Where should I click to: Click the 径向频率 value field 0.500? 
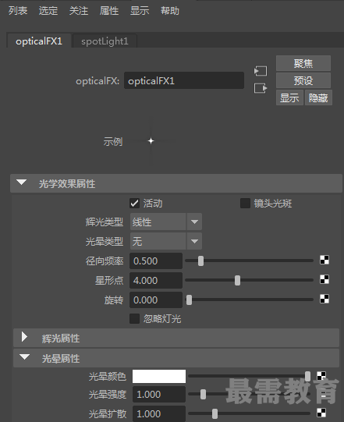click(156, 261)
